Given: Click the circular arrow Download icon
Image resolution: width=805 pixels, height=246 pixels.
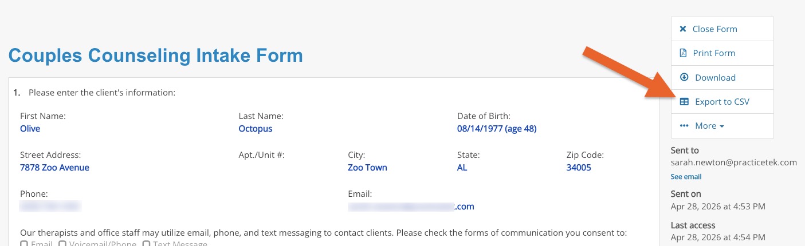Looking at the screenshot, I should point(684,77).
